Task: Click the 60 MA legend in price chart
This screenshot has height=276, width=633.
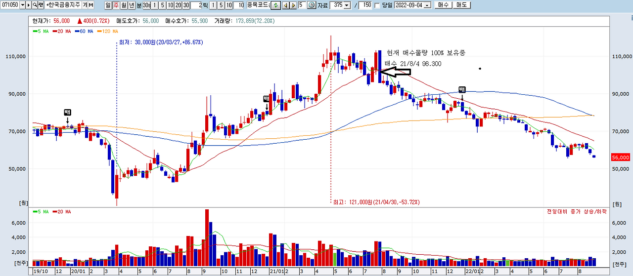Action: pos(84,31)
